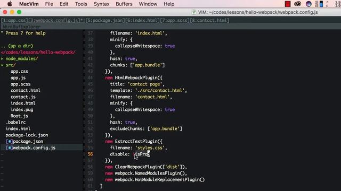The height and width of the screenshot is (191, 341).
Task: Open app.css in file tree
Action: 19,72
